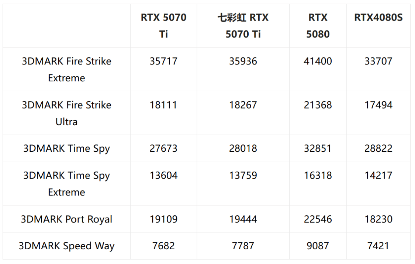Click the RTX 5070 Ti column header
This screenshot has height=264, width=415.
tap(163, 26)
